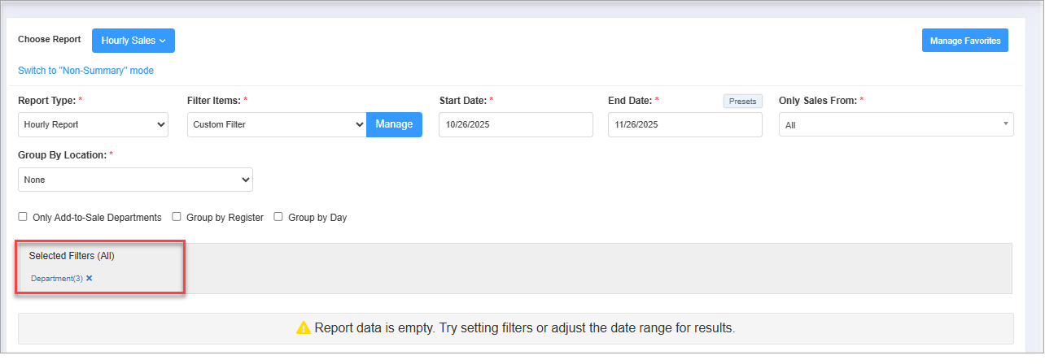Image resolution: width=1045 pixels, height=364 pixels.
Task: Click the yellow warning triangle icon
Action: [x=303, y=328]
